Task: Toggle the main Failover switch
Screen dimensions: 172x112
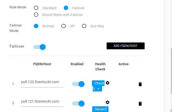Action: click(x=40, y=47)
